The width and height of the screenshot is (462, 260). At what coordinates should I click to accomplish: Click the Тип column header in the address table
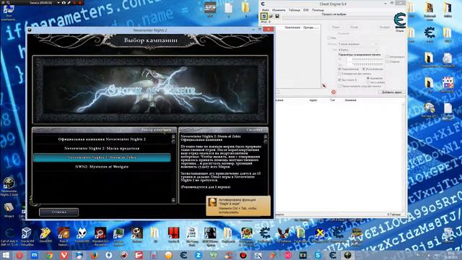click(332, 100)
